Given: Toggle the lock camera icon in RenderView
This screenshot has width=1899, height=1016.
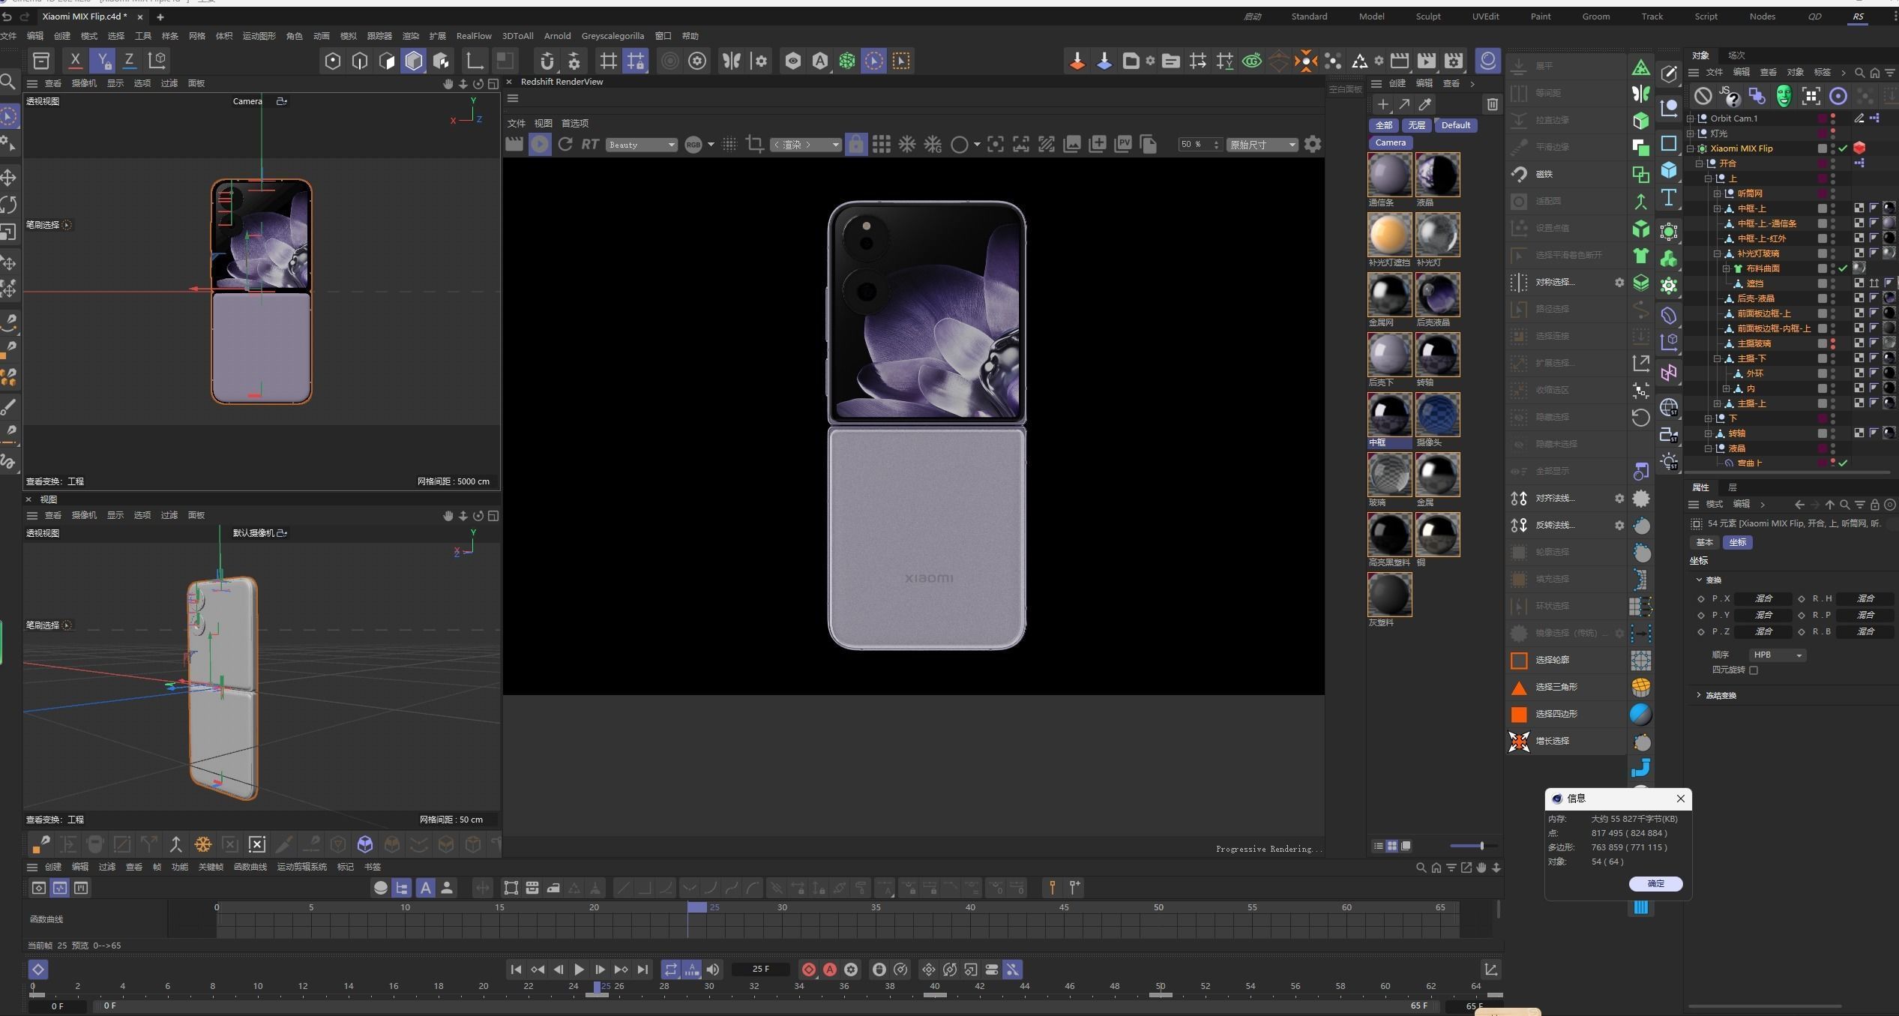Looking at the screenshot, I should [855, 144].
